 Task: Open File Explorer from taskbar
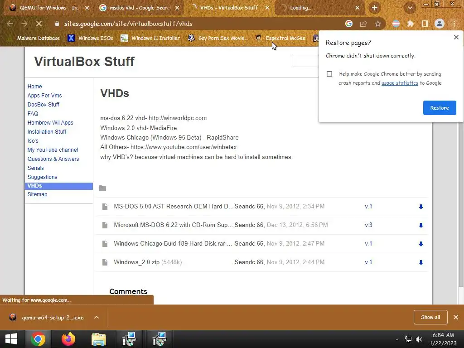pyautogui.click(x=98, y=339)
